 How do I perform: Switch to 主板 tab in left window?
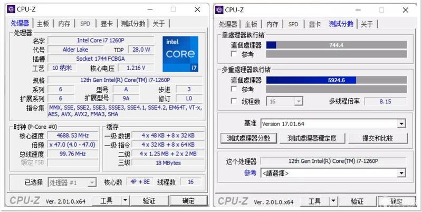tap(43, 24)
